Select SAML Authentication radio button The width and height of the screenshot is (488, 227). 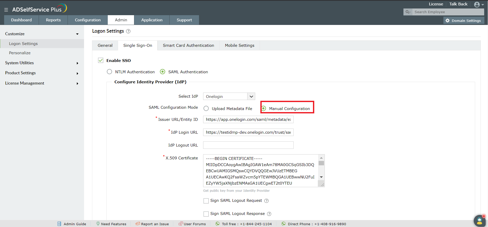pyautogui.click(x=163, y=72)
